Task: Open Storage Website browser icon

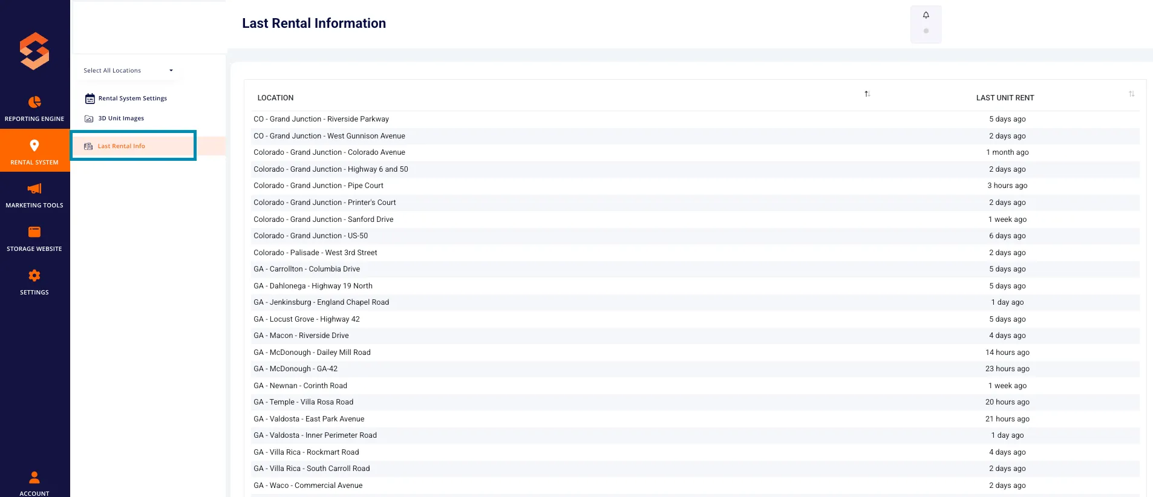Action: [34, 232]
